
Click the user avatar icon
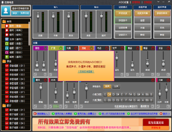pos(6,11)
